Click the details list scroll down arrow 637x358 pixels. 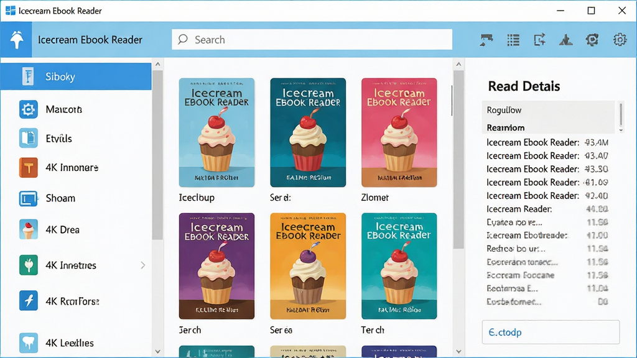pyautogui.click(x=621, y=131)
